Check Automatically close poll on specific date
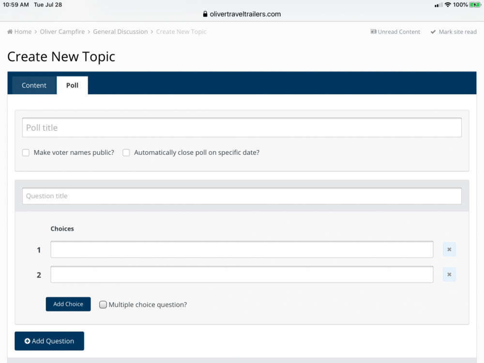484x363 pixels. coord(126,152)
